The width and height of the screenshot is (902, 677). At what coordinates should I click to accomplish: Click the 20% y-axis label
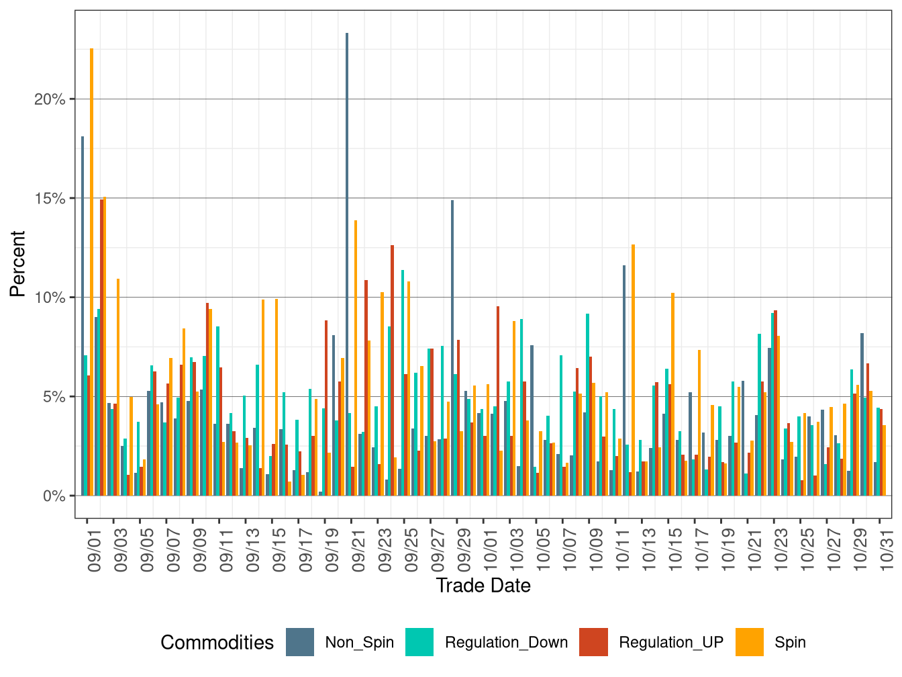pyautogui.click(x=48, y=98)
